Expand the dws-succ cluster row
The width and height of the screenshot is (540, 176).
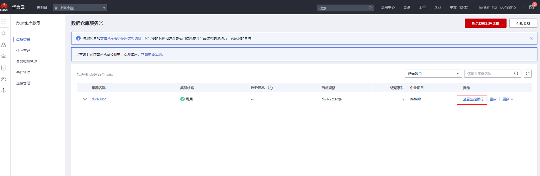(85, 99)
